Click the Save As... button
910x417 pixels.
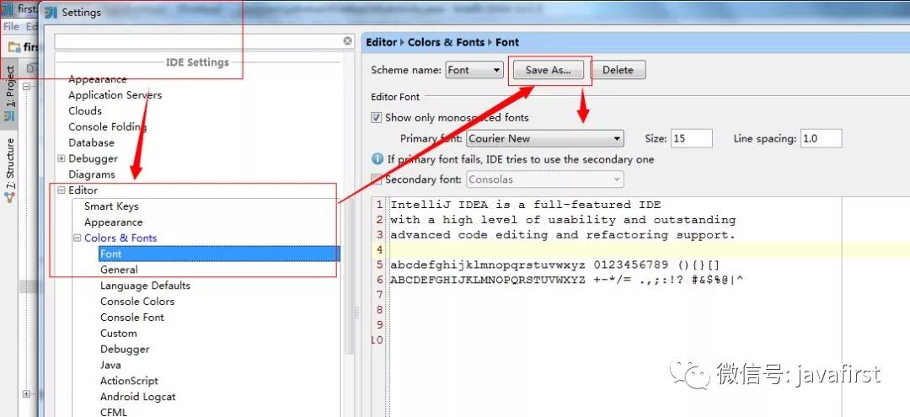(548, 70)
